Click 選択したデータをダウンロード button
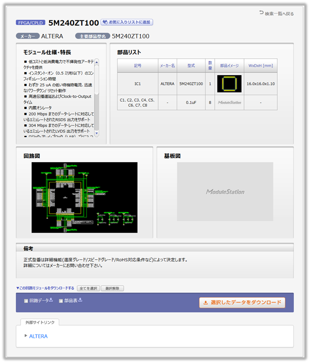This screenshot has width=310, height=363. click(x=242, y=303)
